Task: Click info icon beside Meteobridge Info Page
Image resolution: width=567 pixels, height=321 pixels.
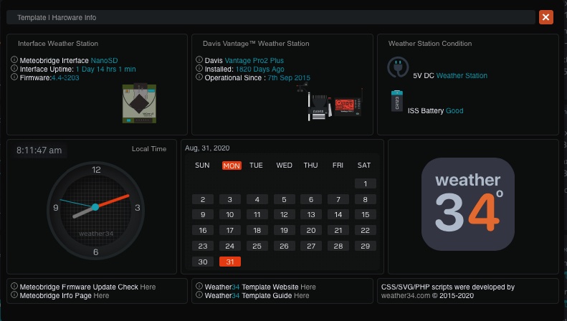Action: tap(14, 294)
